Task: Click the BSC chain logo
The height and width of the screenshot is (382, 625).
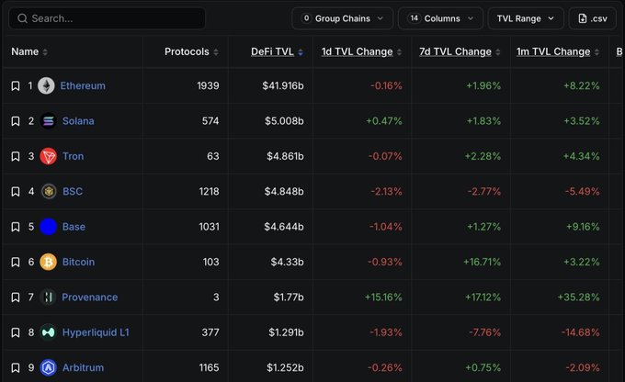Action: tap(49, 192)
